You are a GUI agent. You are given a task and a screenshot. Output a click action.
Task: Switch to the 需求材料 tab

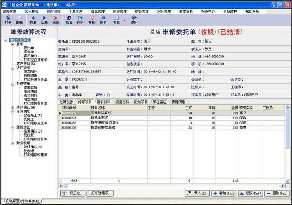104,102
